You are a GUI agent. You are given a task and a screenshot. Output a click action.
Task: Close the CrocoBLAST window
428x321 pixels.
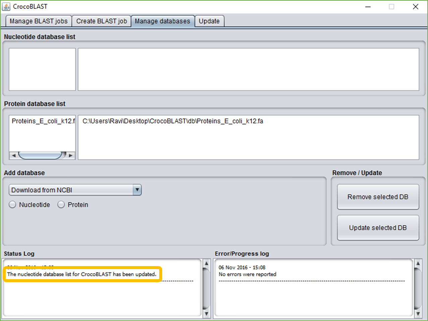416,7
